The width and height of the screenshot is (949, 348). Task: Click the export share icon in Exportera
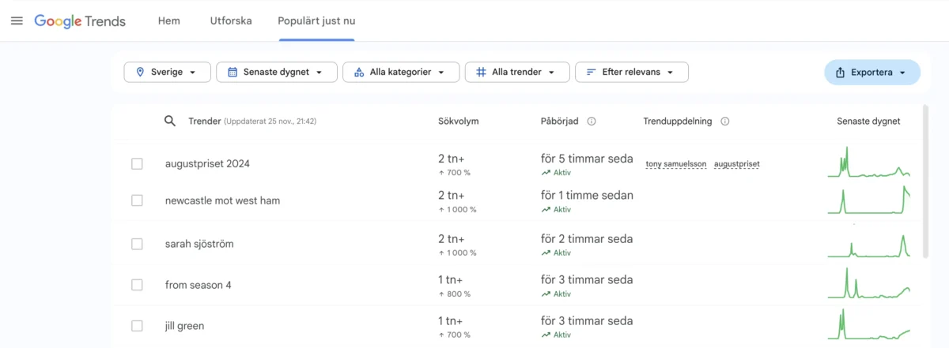(841, 73)
